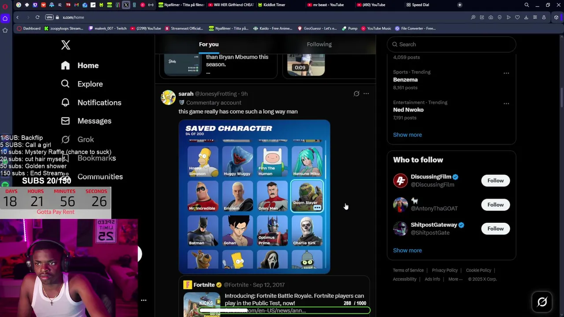
Task: Open File Converter bookmark
Action: click(416, 28)
